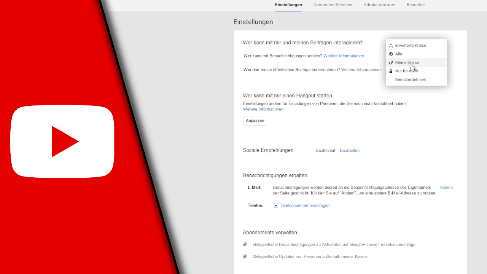Viewport: 487px width, 274px height.
Task: Click the Erweiterte Kreise circles icon
Action: (391, 46)
